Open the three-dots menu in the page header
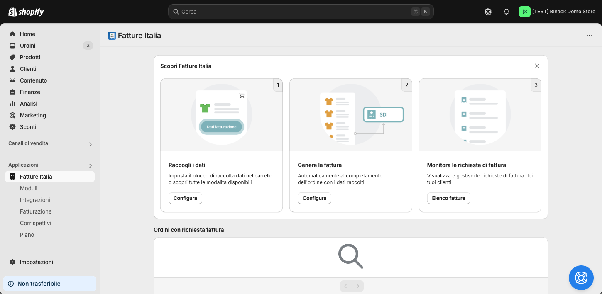Viewport: 602px width, 294px height. [x=590, y=36]
